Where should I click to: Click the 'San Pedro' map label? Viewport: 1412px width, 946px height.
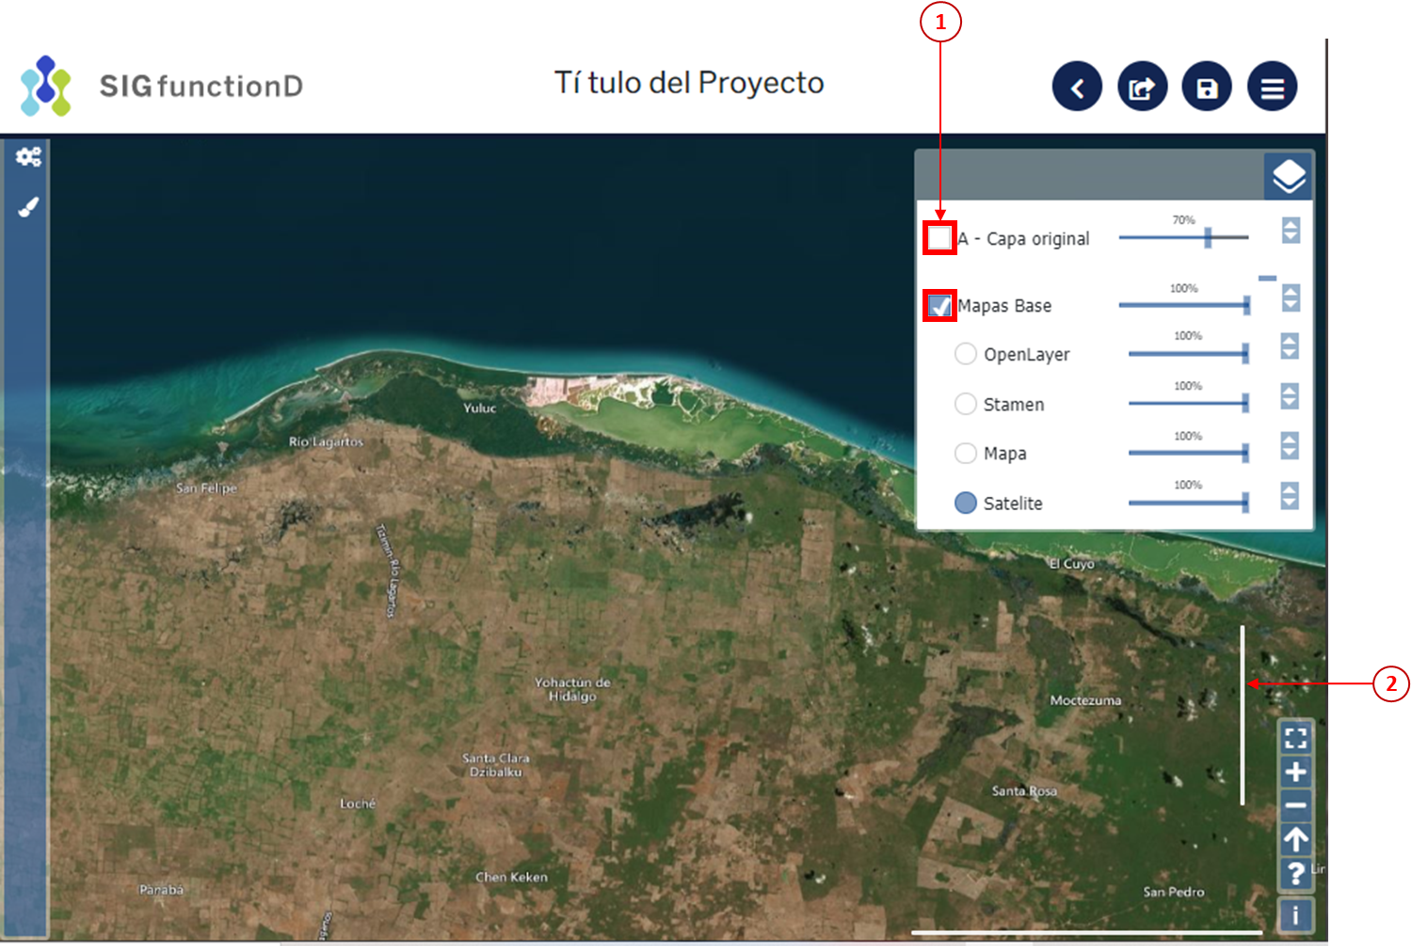(x=1174, y=891)
